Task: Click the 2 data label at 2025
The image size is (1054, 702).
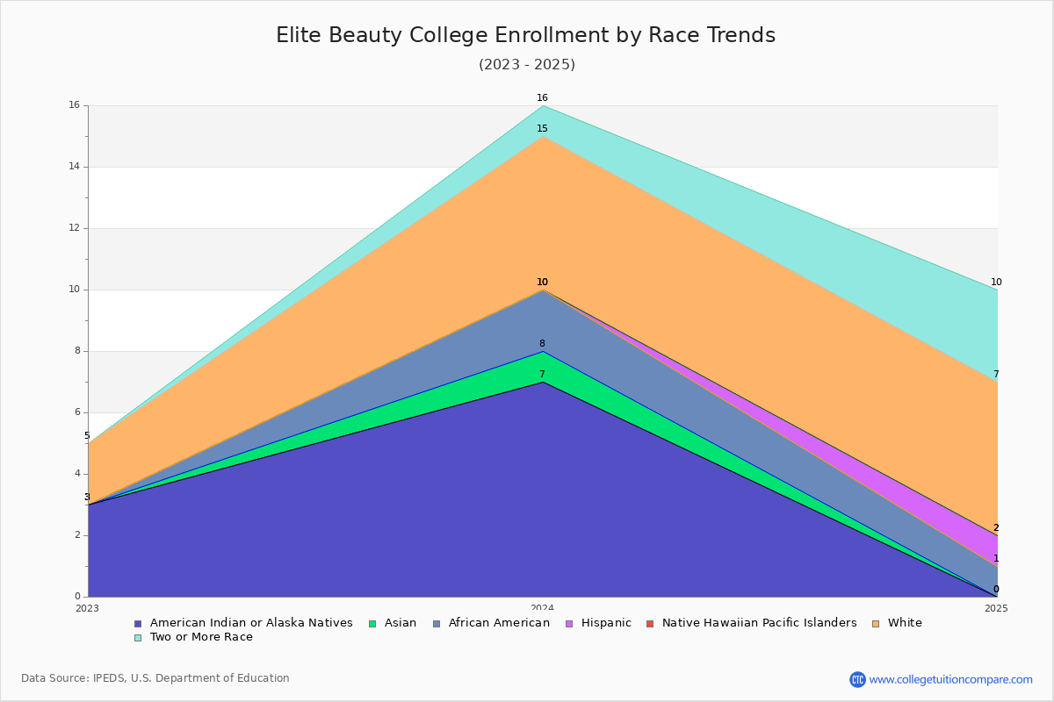Action: [x=996, y=528]
